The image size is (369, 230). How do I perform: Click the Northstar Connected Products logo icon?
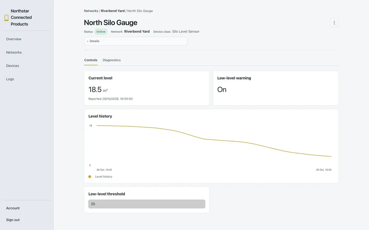tap(6, 18)
